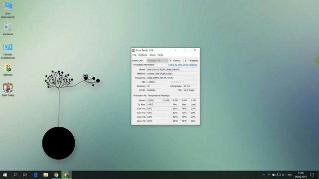Click the Check for Intel Driver Updates link
Screen dimensions: 319x179
(183, 65)
